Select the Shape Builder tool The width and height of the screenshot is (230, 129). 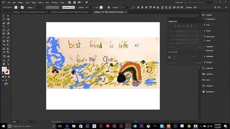click(4, 45)
